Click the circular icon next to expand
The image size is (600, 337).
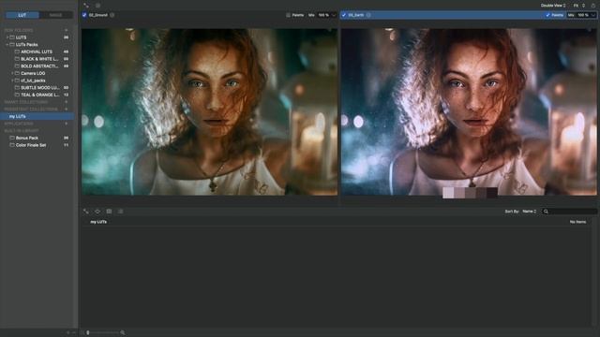[97, 6]
